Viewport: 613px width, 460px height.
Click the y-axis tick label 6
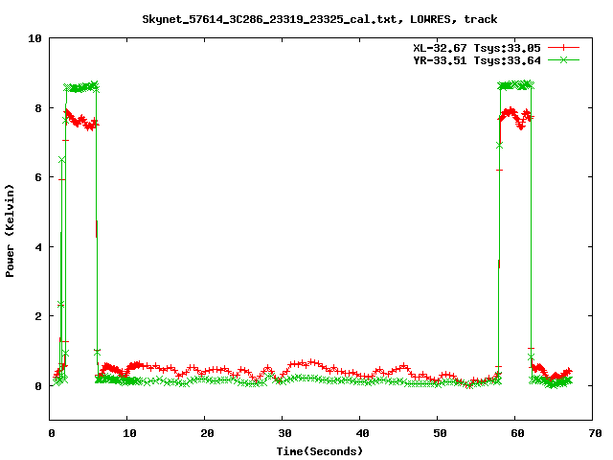click(38, 177)
